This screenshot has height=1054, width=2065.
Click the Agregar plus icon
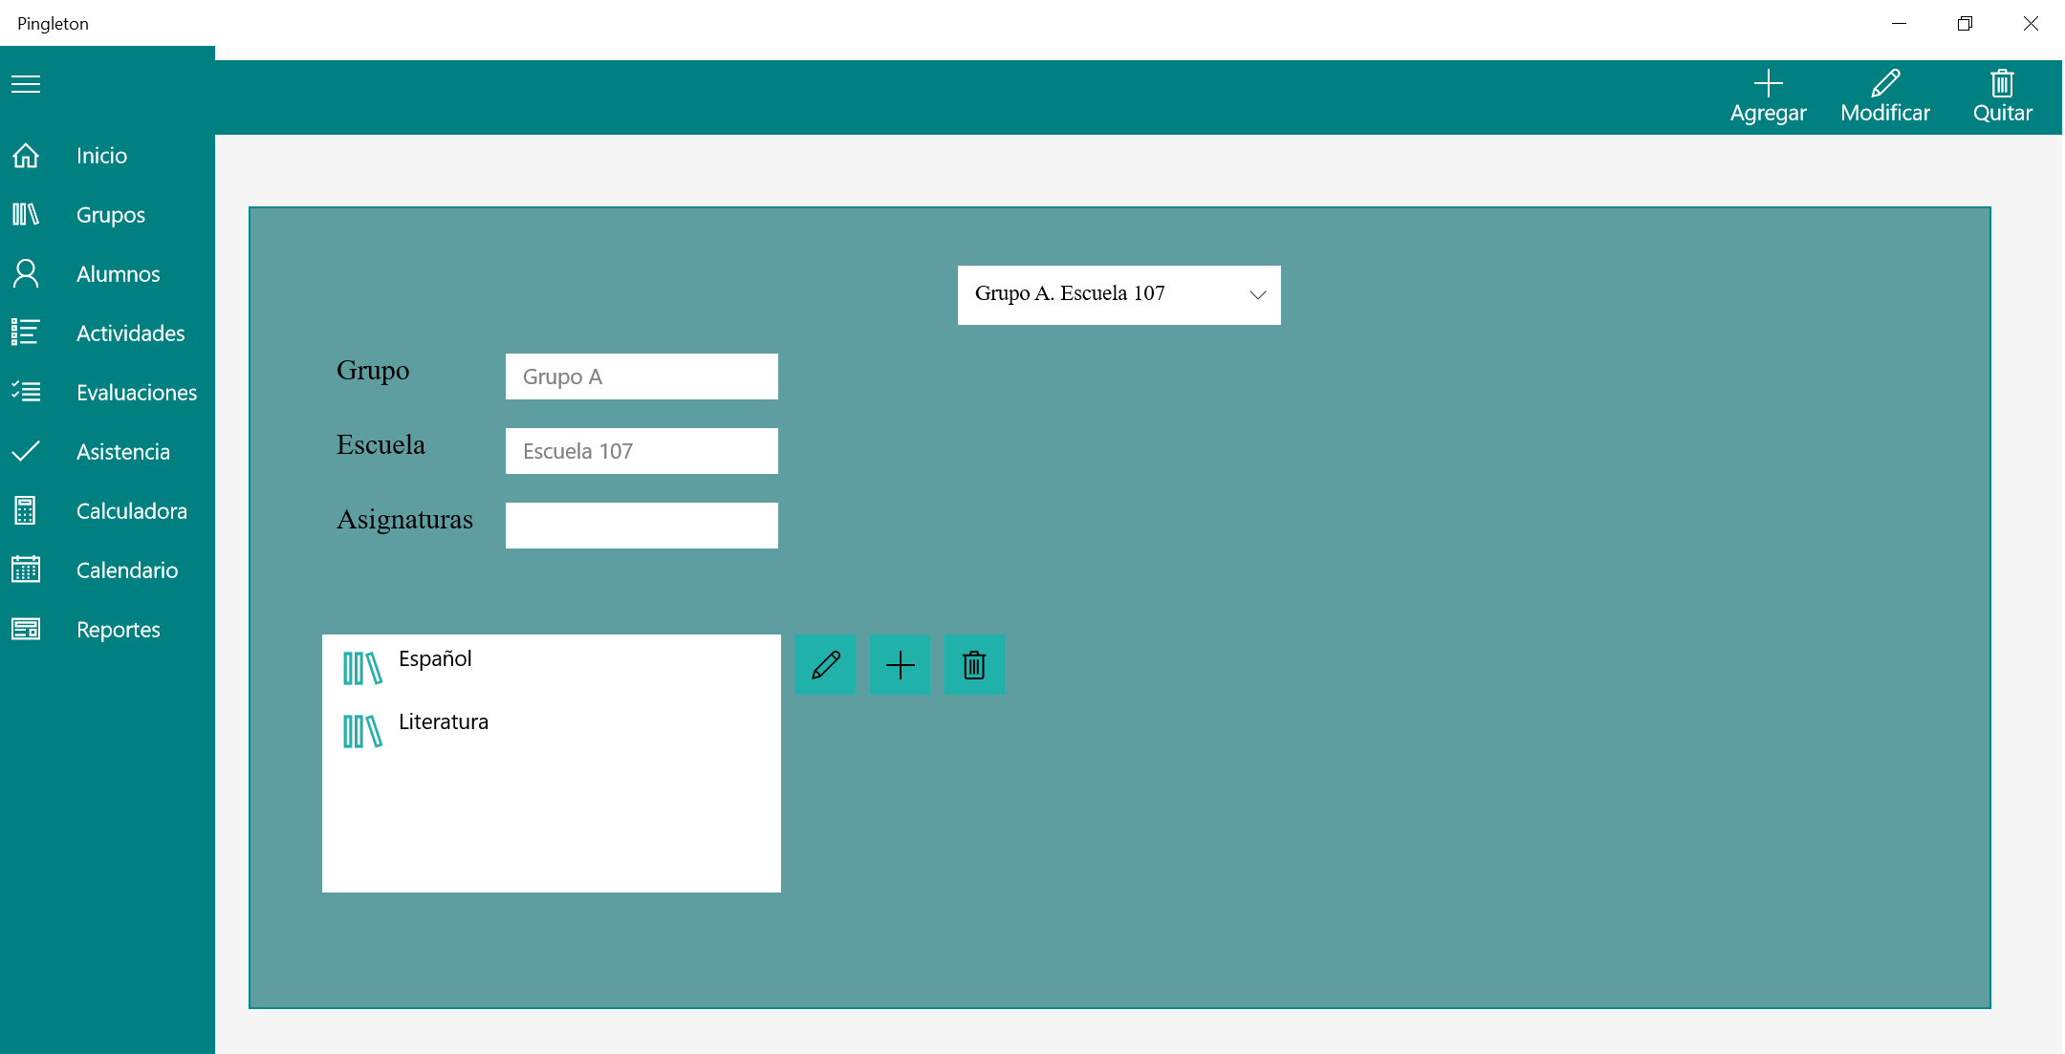tap(1768, 84)
